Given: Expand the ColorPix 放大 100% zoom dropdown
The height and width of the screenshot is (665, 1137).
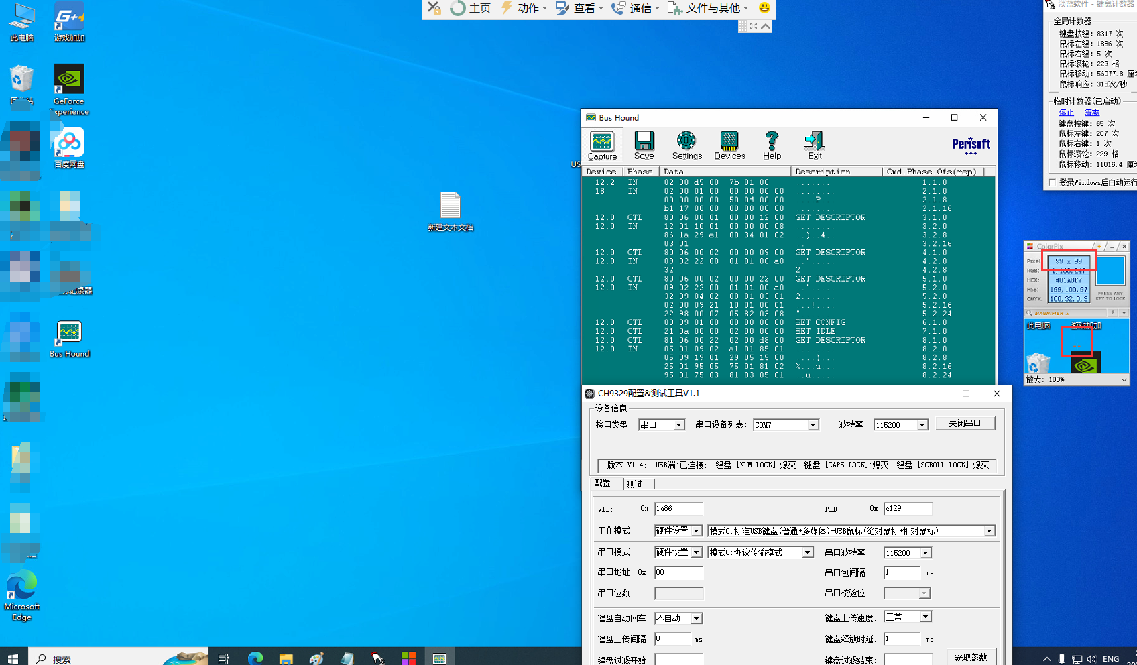Looking at the screenshot, I should pos(1124,379).
